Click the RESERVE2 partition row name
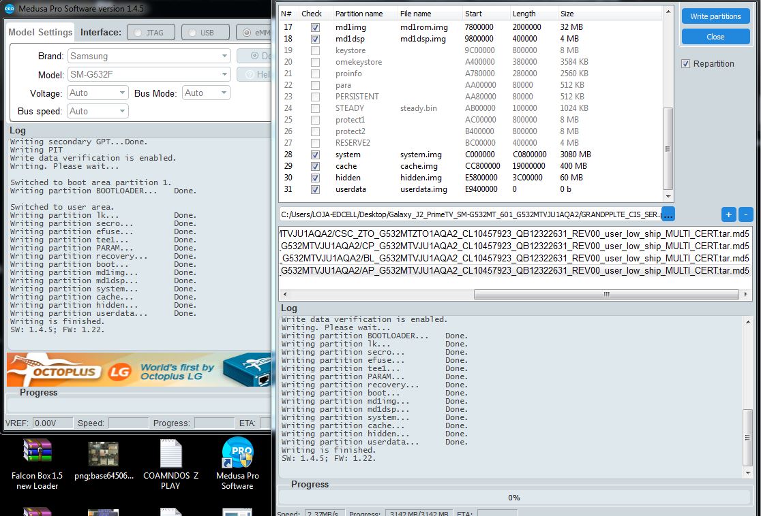 tap(353, 143)
